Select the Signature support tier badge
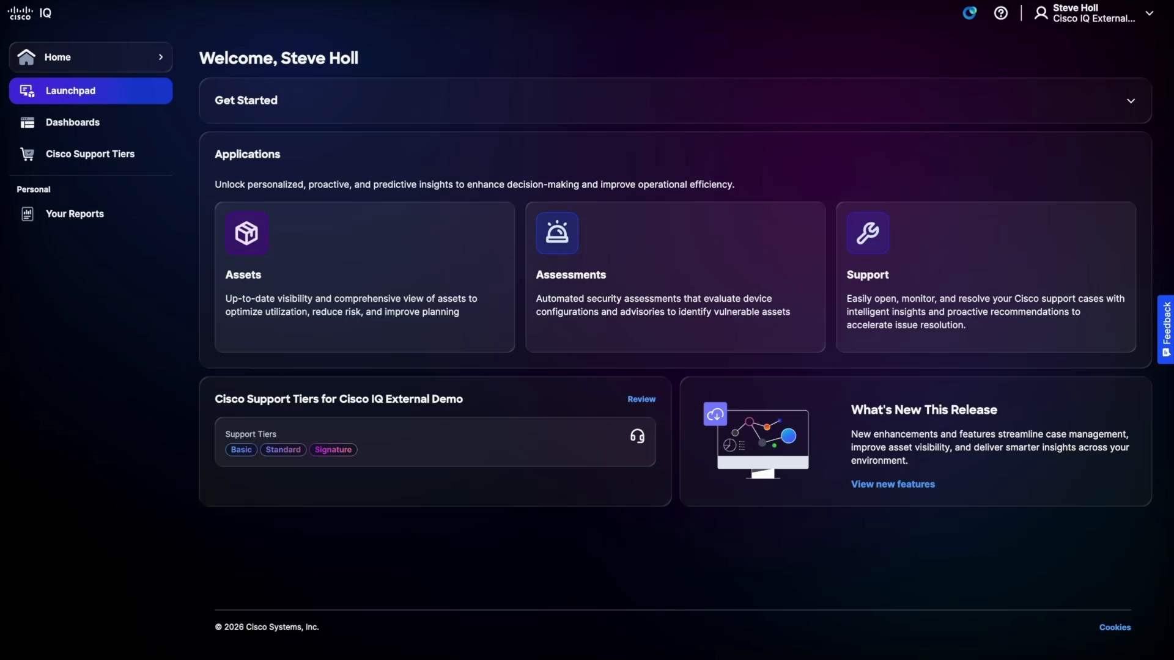The image size is (1174, 660). tap(333, 450)
